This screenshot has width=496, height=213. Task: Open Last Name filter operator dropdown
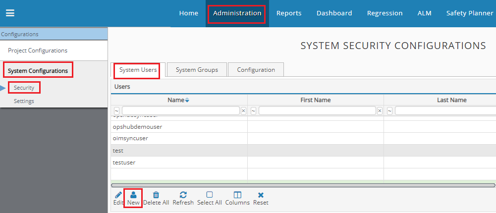pos(390,111)
